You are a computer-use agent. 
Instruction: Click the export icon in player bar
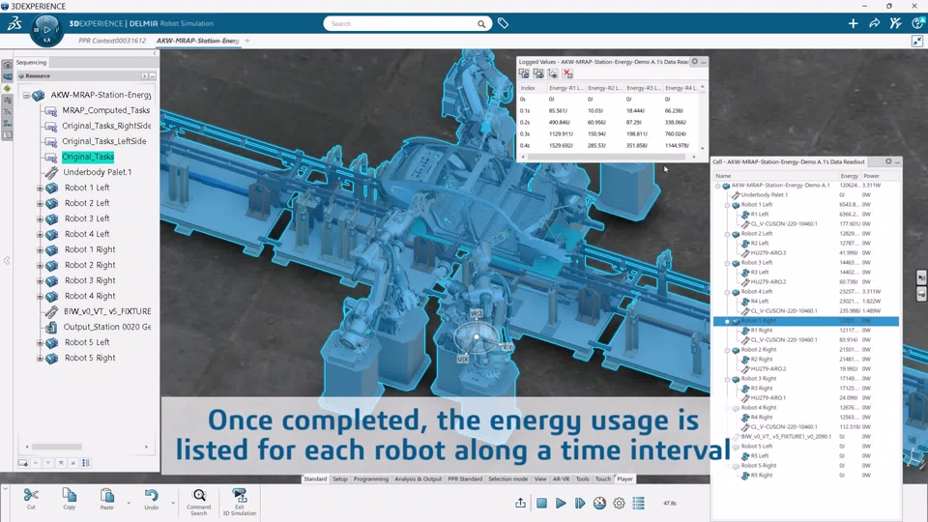coord(520,503)
